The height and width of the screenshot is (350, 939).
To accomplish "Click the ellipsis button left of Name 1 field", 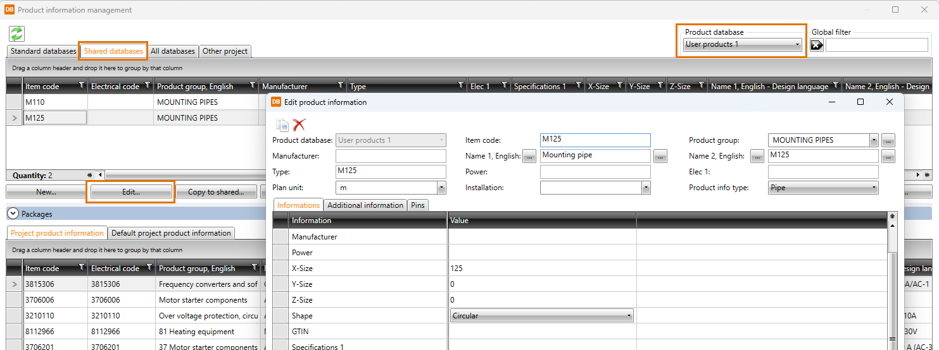I will (x=529, y=156).
